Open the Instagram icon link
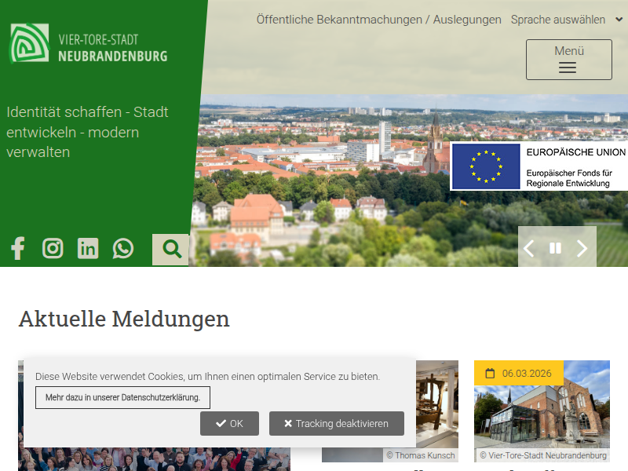This screenshot has height=471, width=628. coord(53,249)
